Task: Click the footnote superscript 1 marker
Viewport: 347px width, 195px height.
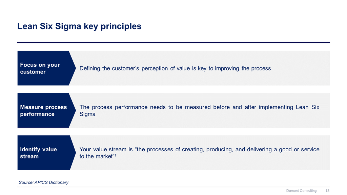Action: pos(115,155)
